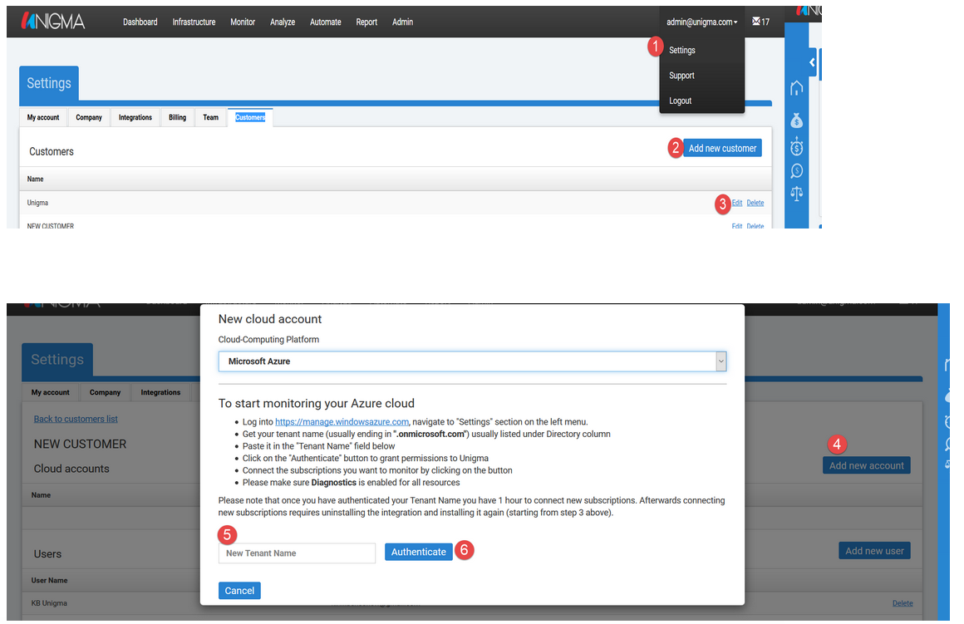Image resolution: width=964 pixels, height=624 pixels.
Task: Click Cancel in New cloud account dialog
Action: pos(240,591)
